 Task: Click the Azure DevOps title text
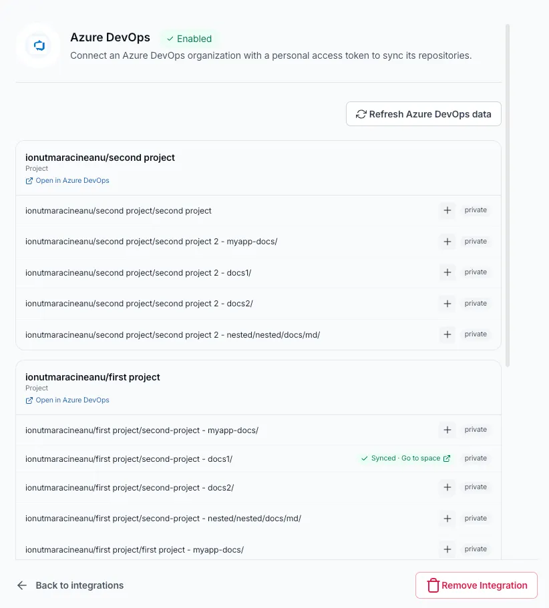[110, 37]
